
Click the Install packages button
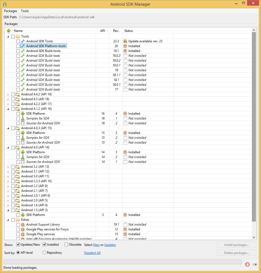[x=236, y=245]
